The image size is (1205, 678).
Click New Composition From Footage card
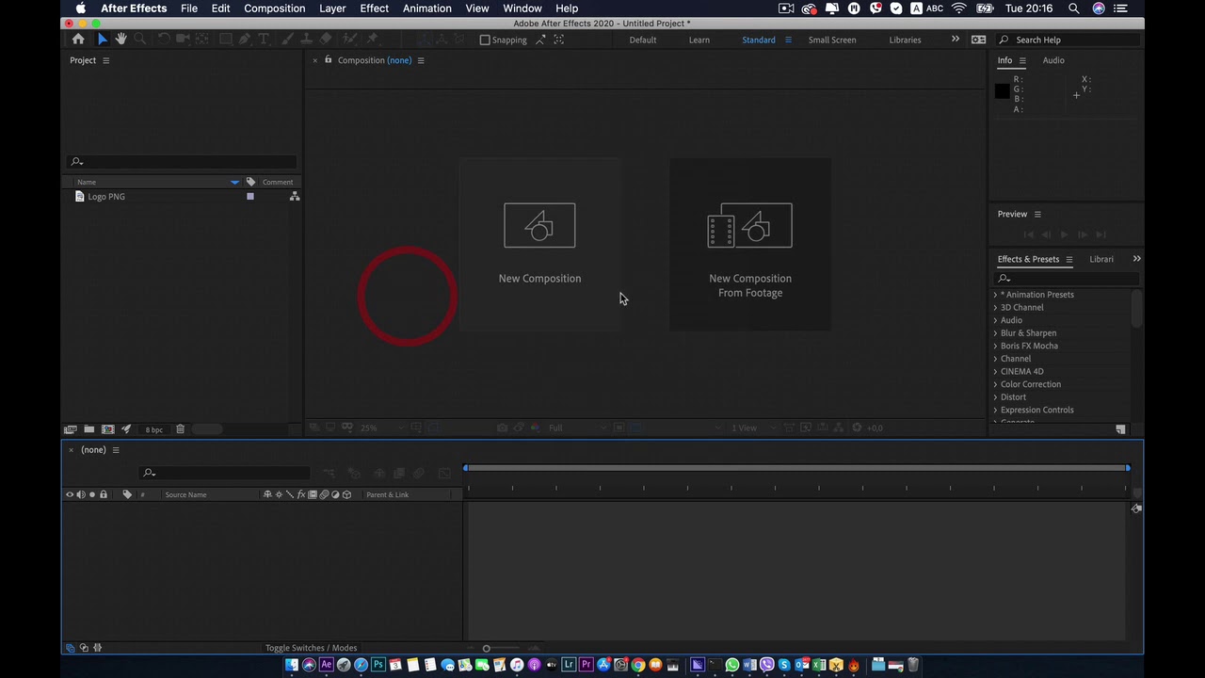(750, 245)
